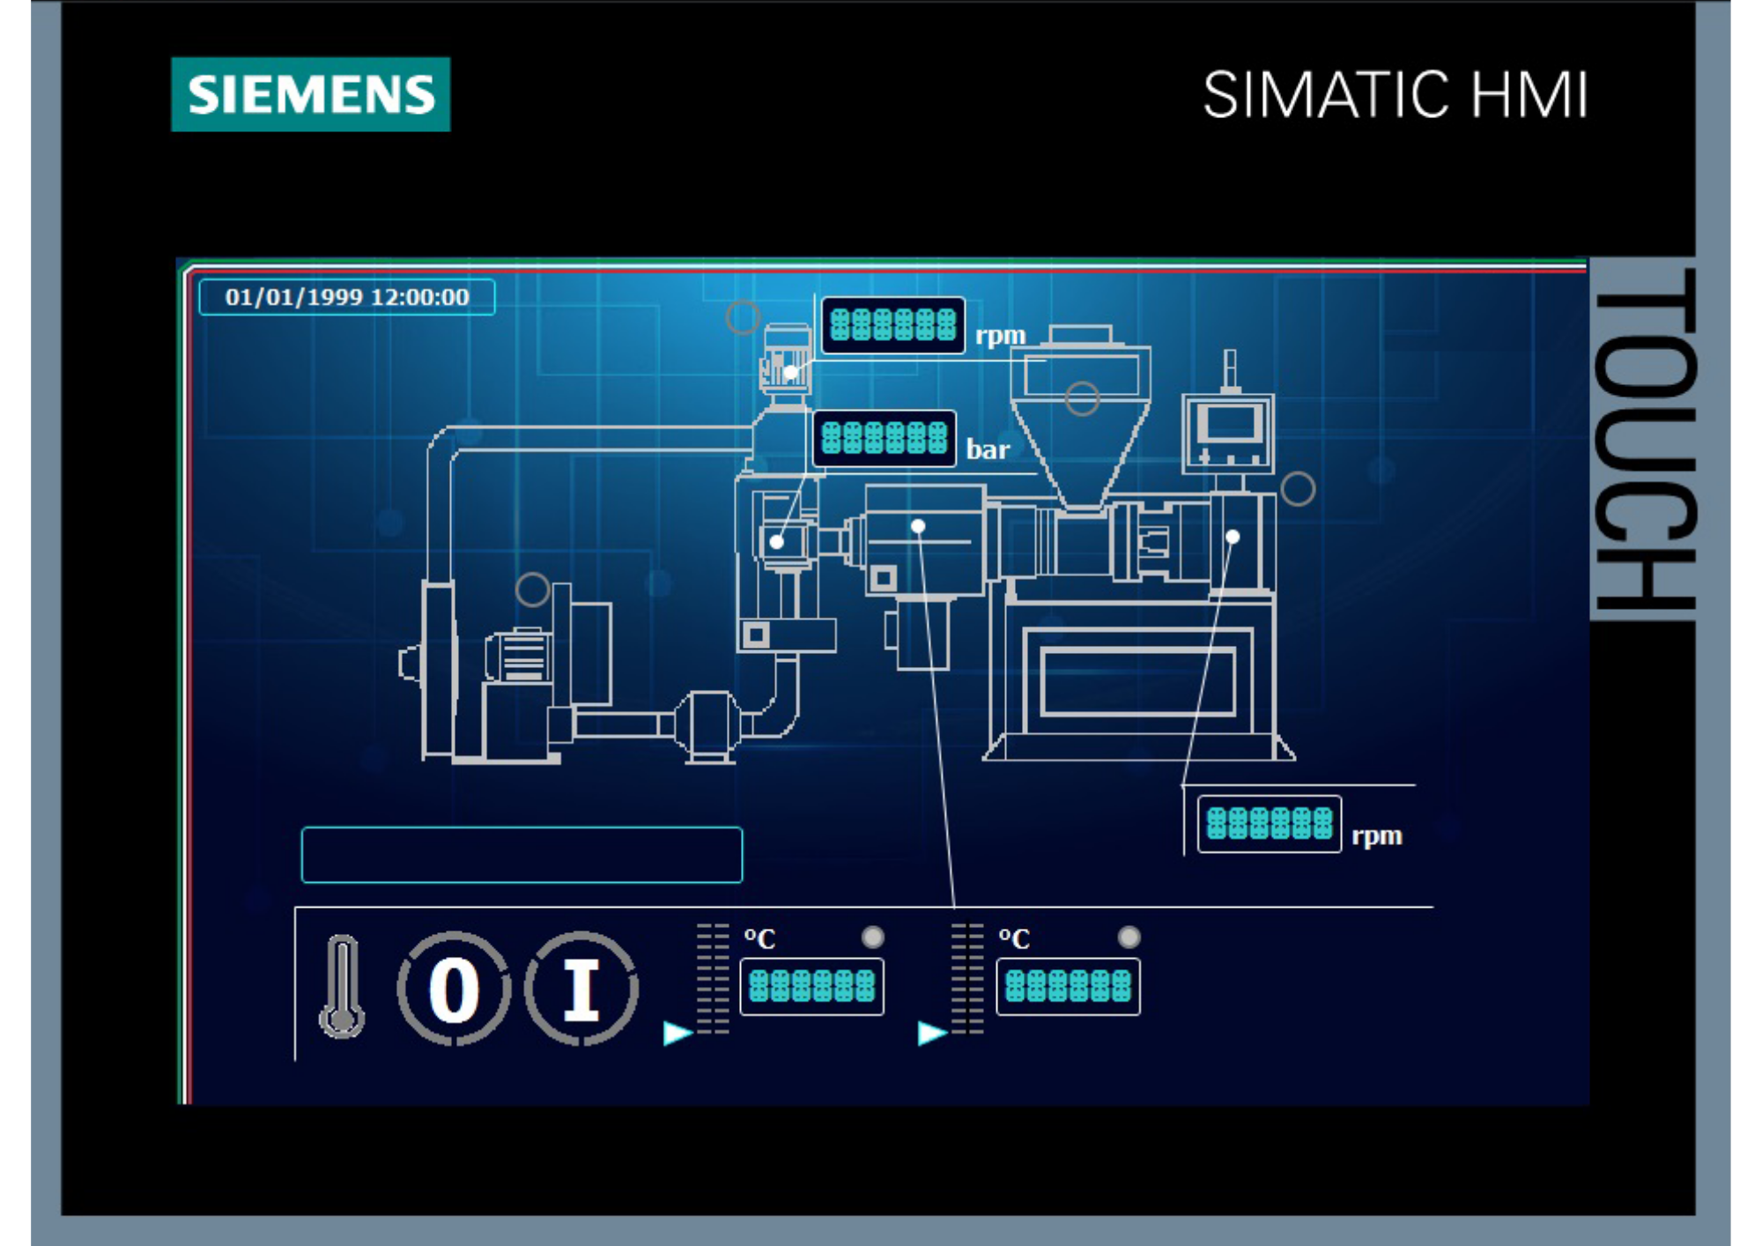Screen dimensions: 1762x1246
Task: Click the white dot on the pump unit
Action: pyautogui.click(x=776, y=542)
